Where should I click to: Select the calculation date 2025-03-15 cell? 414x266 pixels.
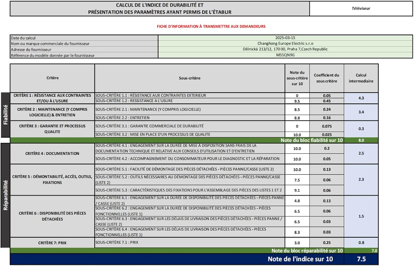(x=285, y=38)
